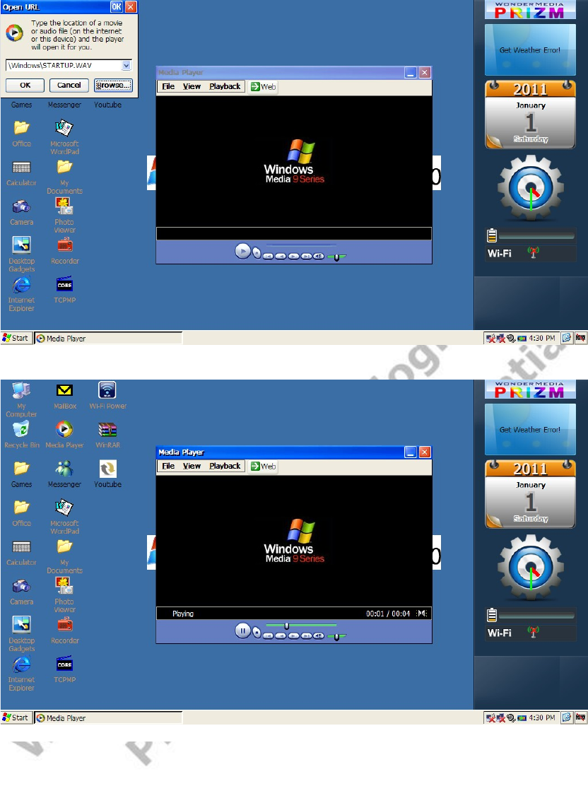Click the Start button on the taskbar below the playing Media Player
This screenshot has width=588, height=803.
tap(16, 717)
